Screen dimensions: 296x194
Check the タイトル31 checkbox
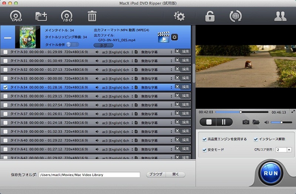[x=6, y=61]
